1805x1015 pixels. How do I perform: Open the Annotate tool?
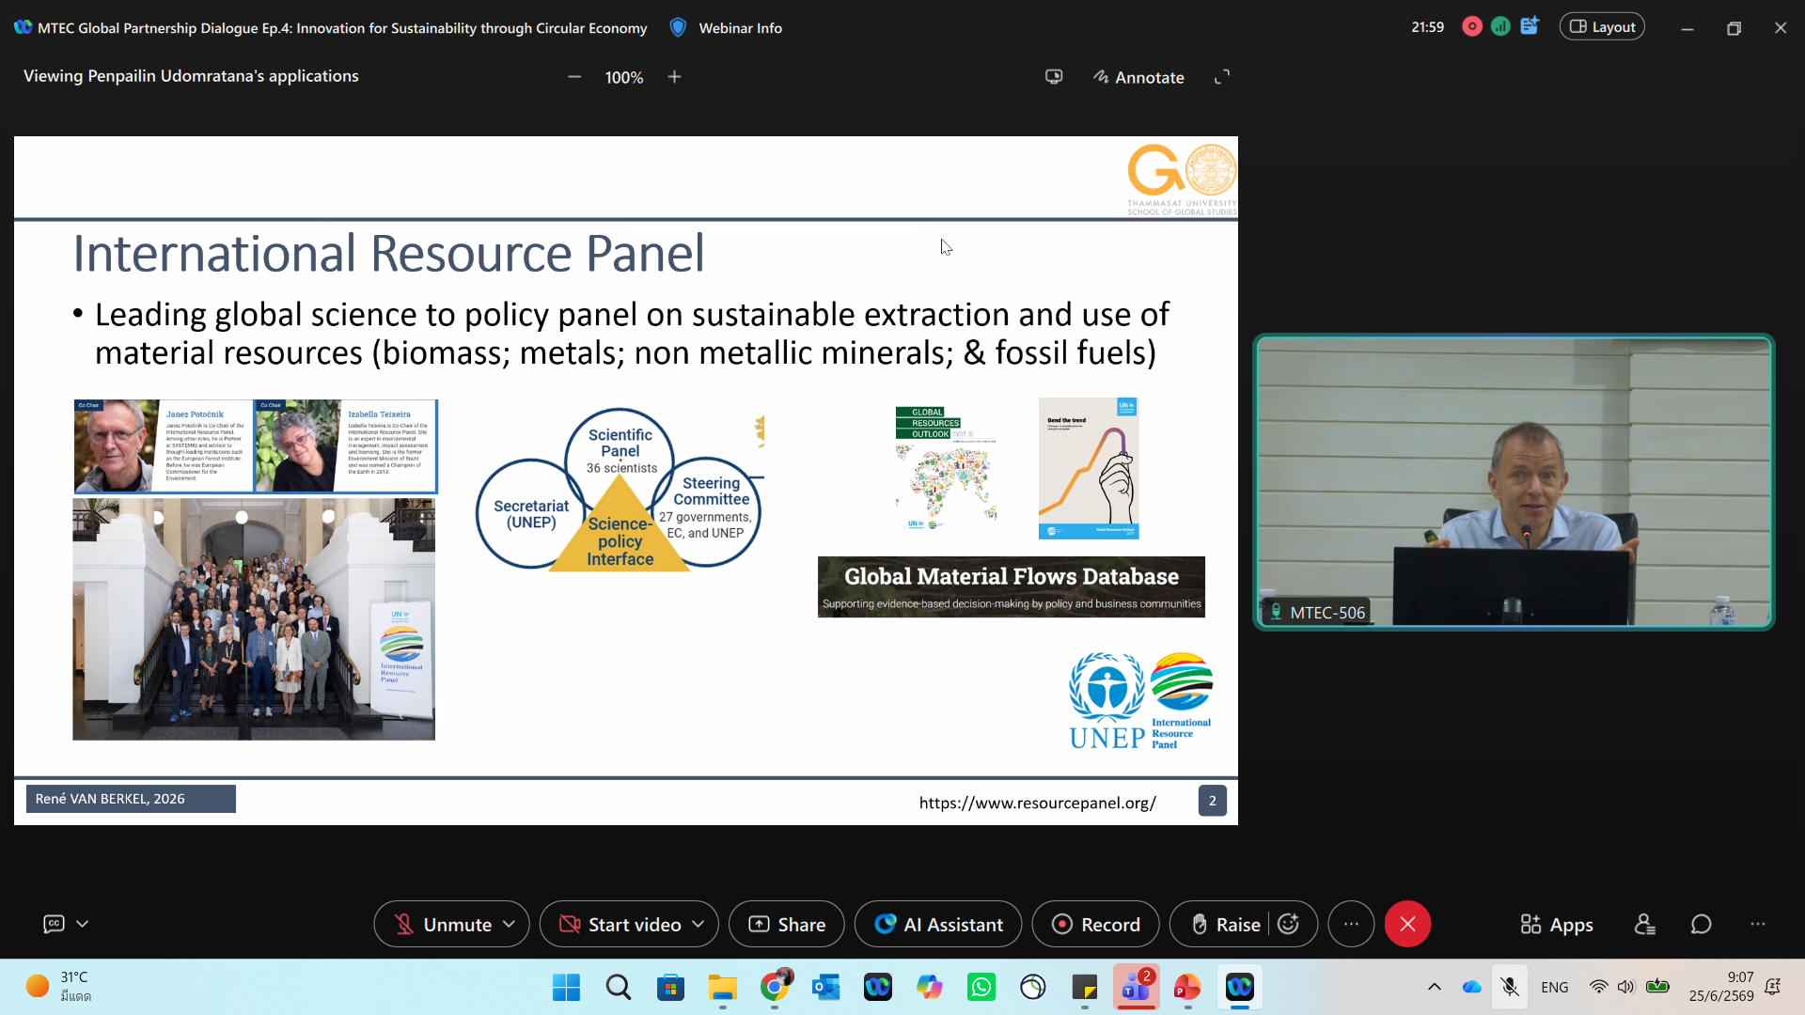tap(1138, 78)
